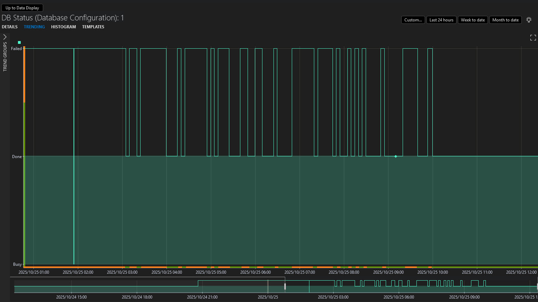Click the 'Failed' y-axis label
Viewport: 538px width, 302px height.
pyautogui.click(x=16, y=49)
